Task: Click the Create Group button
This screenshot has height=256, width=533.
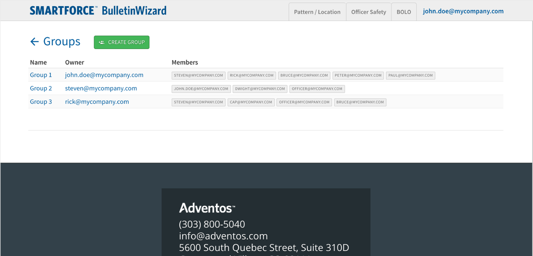Action: 121,42
